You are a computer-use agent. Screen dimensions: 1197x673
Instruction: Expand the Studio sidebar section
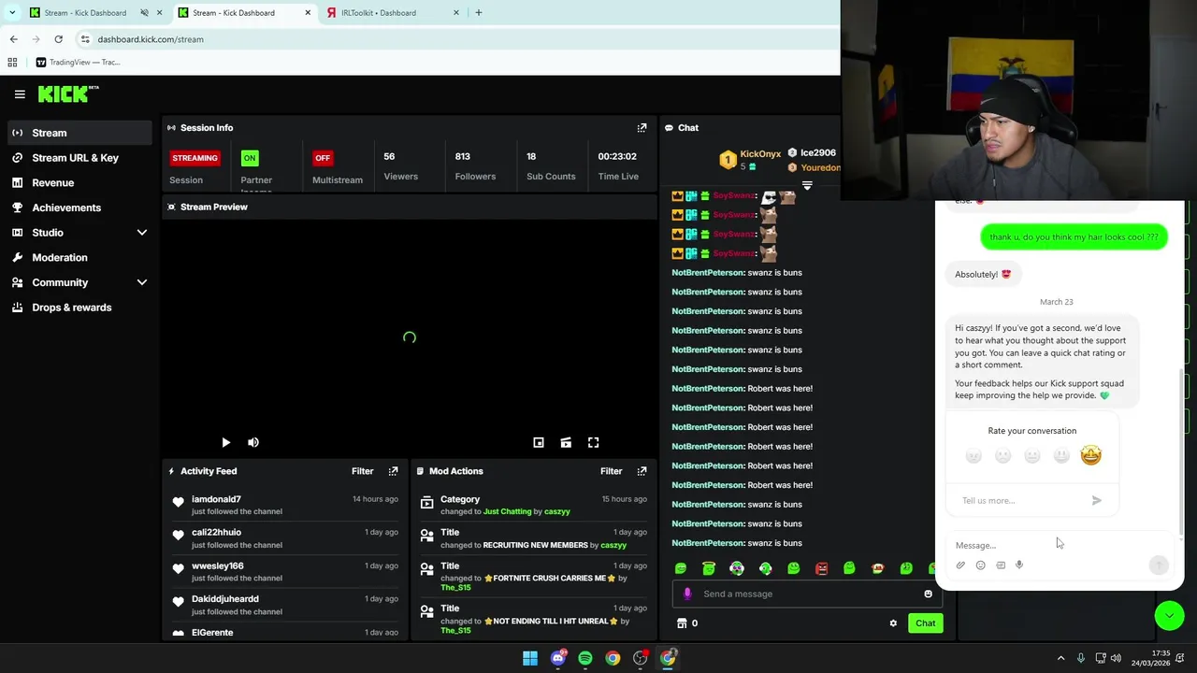tap(142, 233)
